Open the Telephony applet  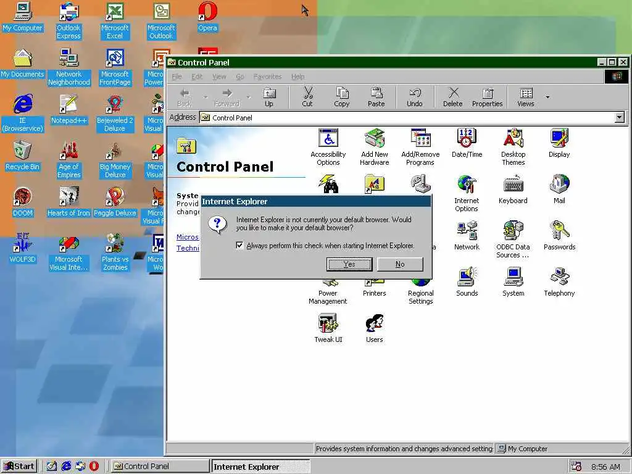pyautogui.click(x=559, y=282)
